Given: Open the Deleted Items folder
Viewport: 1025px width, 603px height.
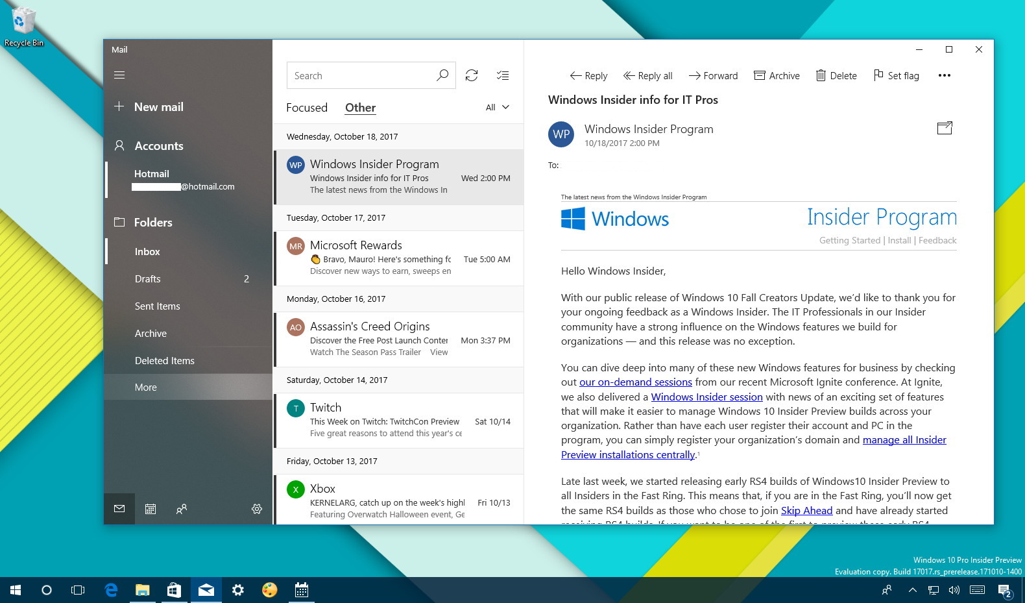Looking at the screenshot, I should [188, 361].
